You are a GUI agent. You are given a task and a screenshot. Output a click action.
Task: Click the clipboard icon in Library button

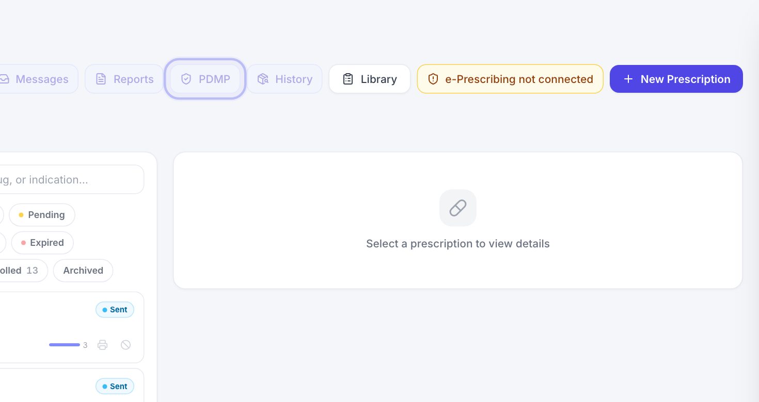348,79
